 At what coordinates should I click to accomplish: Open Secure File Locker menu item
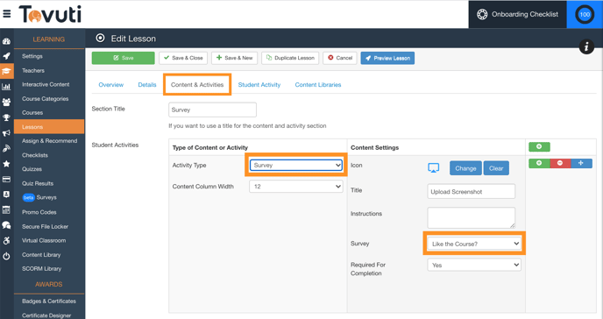(x=45, y=227)
